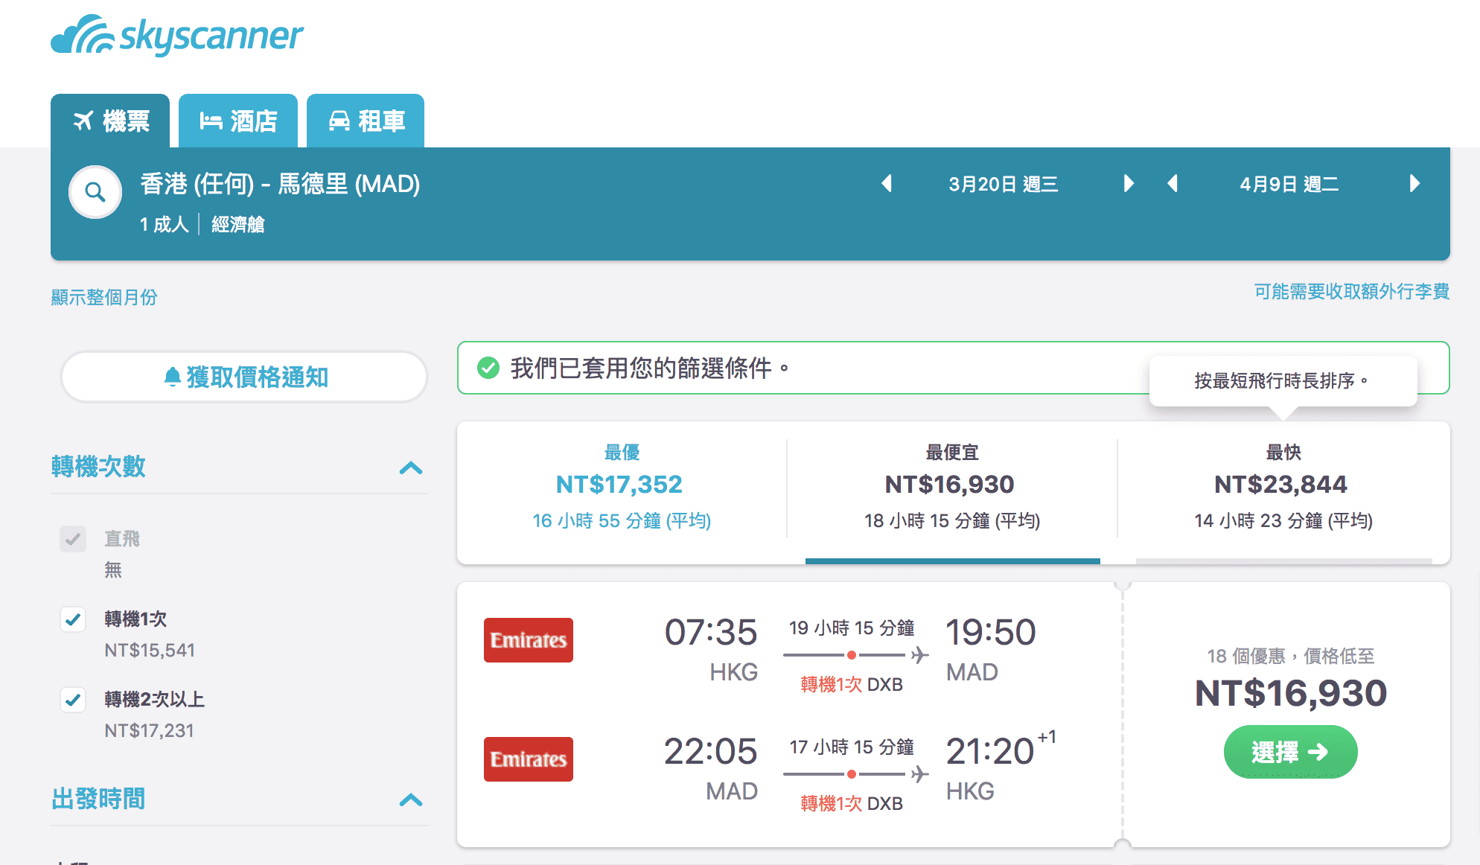Click outbound duration 19 小時 15 分鐘
This screenshot has height=865, width=1480.
pos(852,628)
